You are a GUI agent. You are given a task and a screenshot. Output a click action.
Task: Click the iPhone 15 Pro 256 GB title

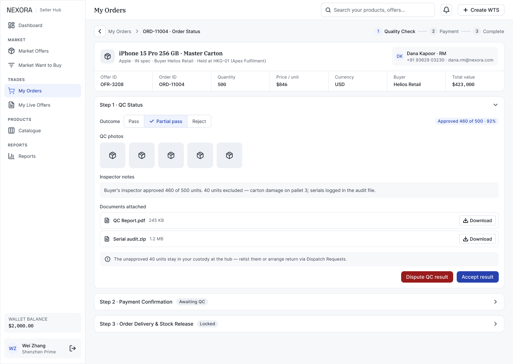click(171, 53)
